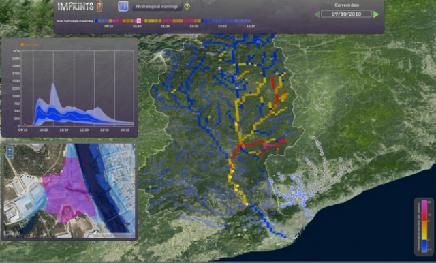Click the pink river segment on map
The height and width of the screenshot is (263, 436).
(270, 145)
